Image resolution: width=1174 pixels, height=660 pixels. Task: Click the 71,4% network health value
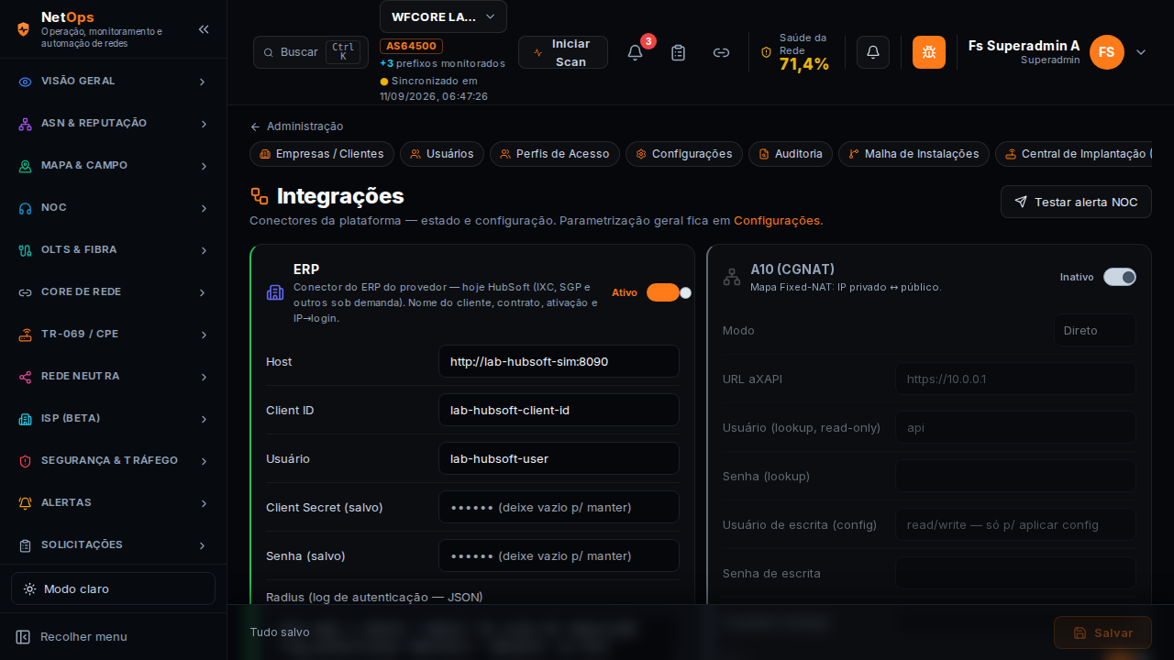pos(804,64)
